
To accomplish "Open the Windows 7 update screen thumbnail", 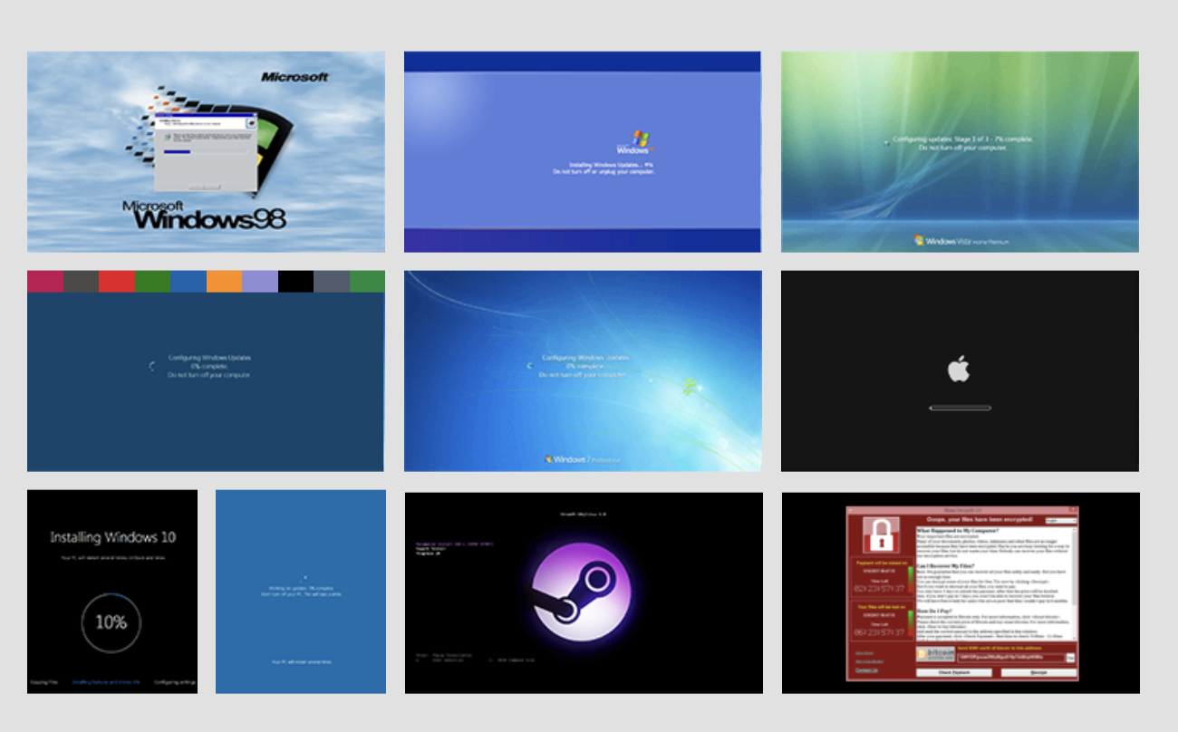I will point(583,371).
